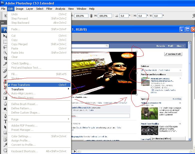Screen dimensions: 195x154
Task: Click the height scale 100,0% field
Action: (x=105, y=16)
